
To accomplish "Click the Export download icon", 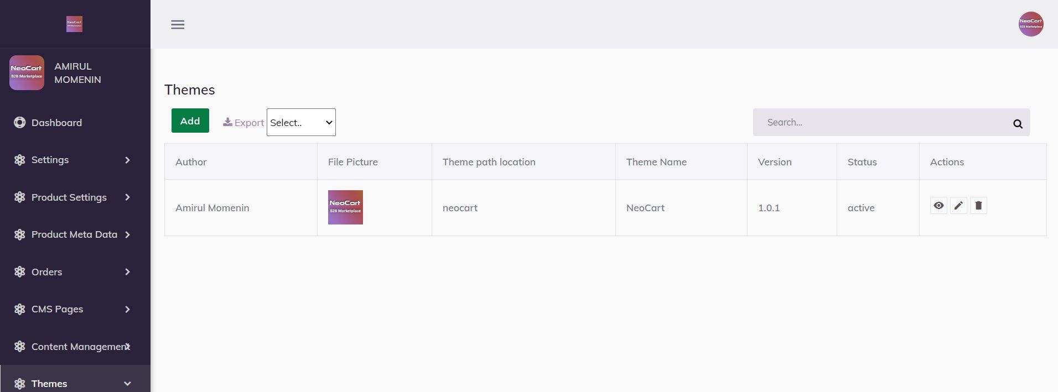I will pyautogui.click(x=227, y=122).
